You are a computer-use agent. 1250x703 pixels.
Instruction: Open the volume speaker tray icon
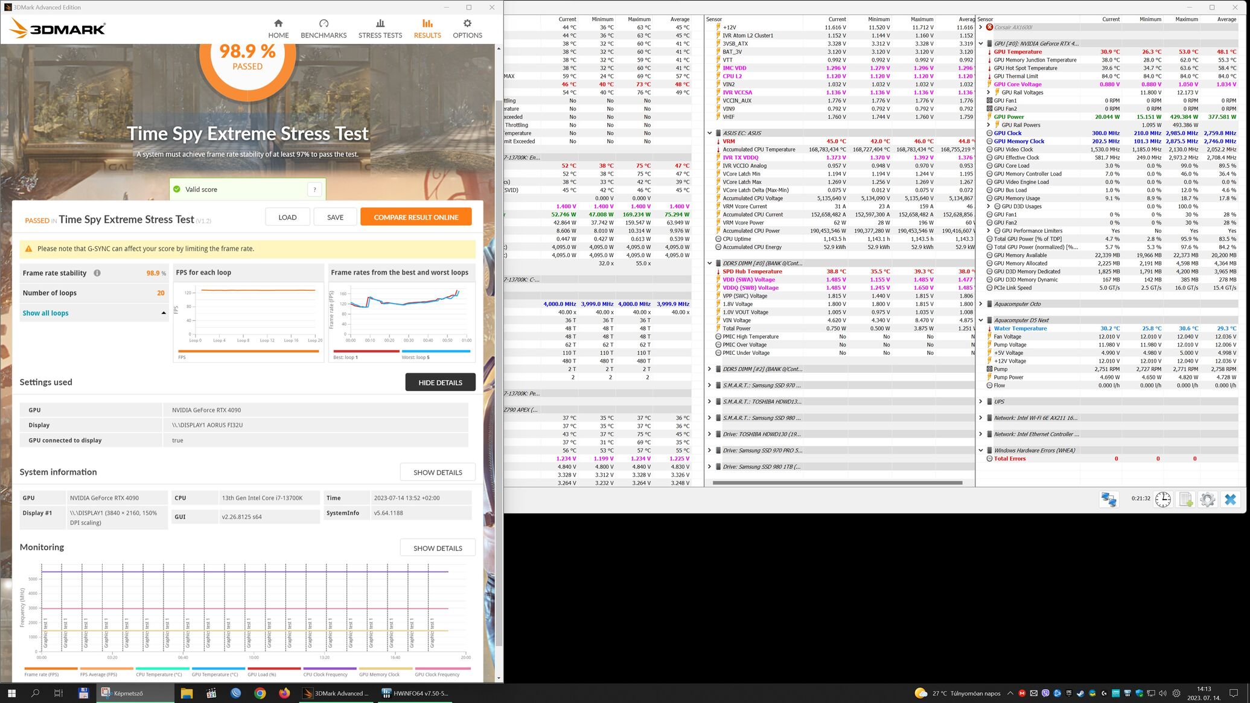pyautogui.click(x=1162, y=693)
